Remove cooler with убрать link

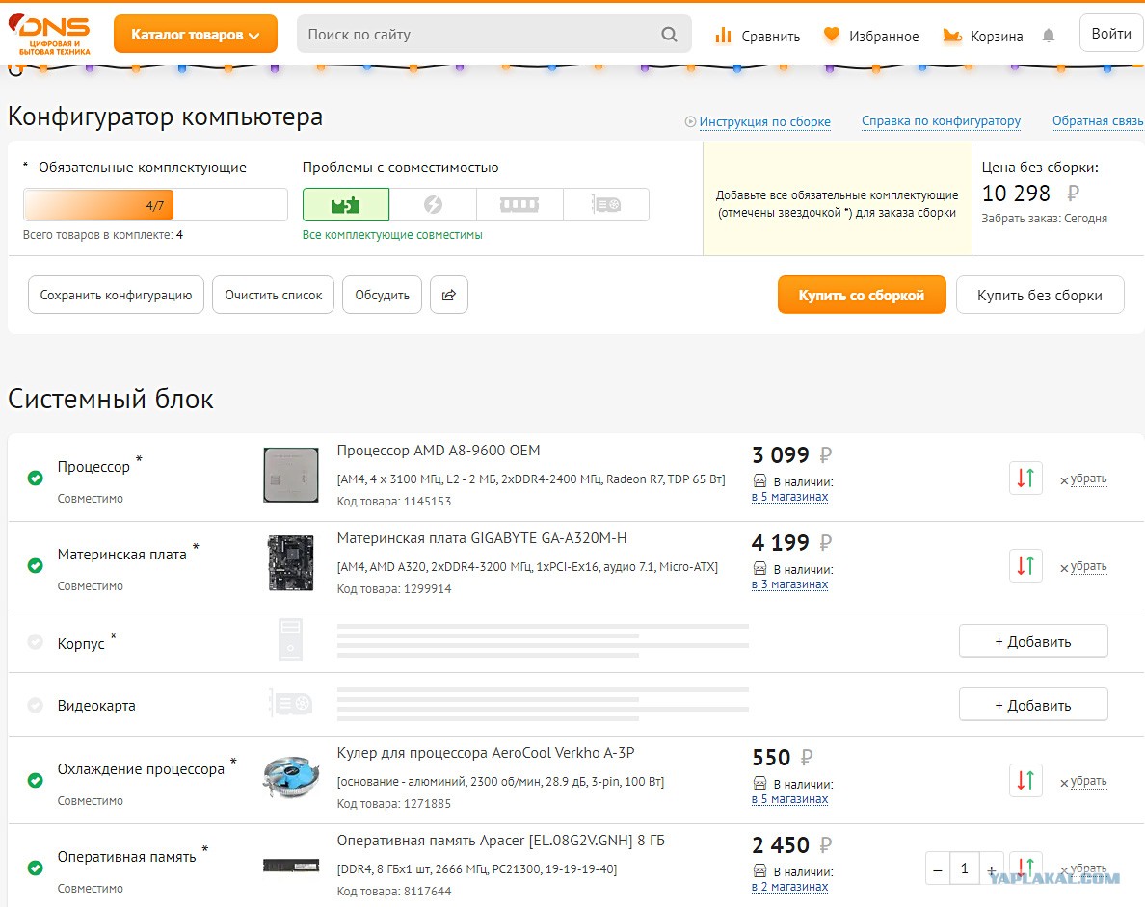[x=1083, y=781]
